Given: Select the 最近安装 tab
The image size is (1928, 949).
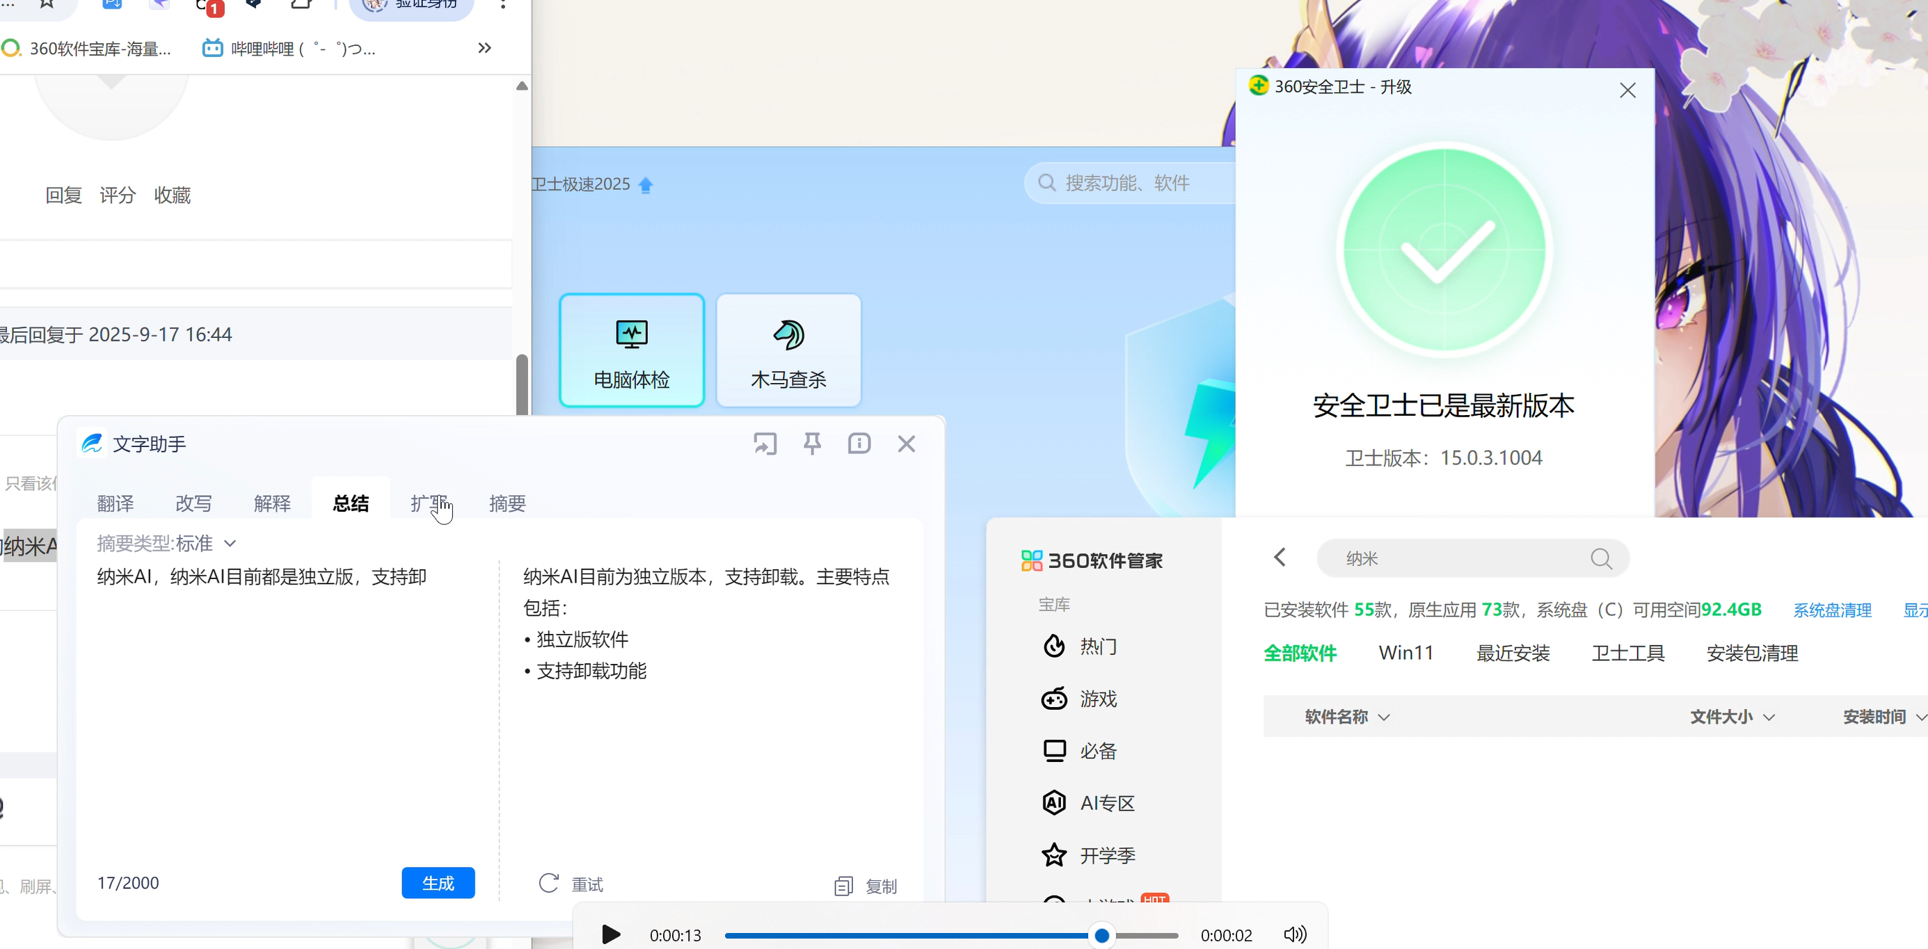Looking at the screenshot, I should [x=1513, y=653].
